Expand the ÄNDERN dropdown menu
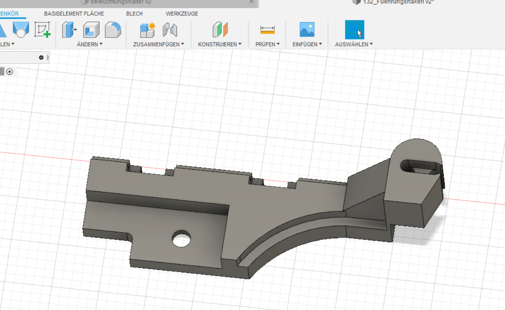This screenshot has width=505, height=310. (89, 44)
